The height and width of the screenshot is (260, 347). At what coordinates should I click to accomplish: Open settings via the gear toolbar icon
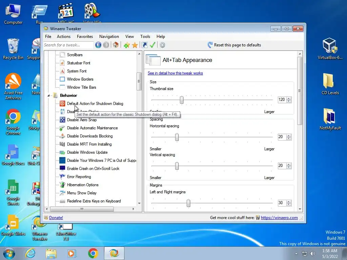coord(162,45)
